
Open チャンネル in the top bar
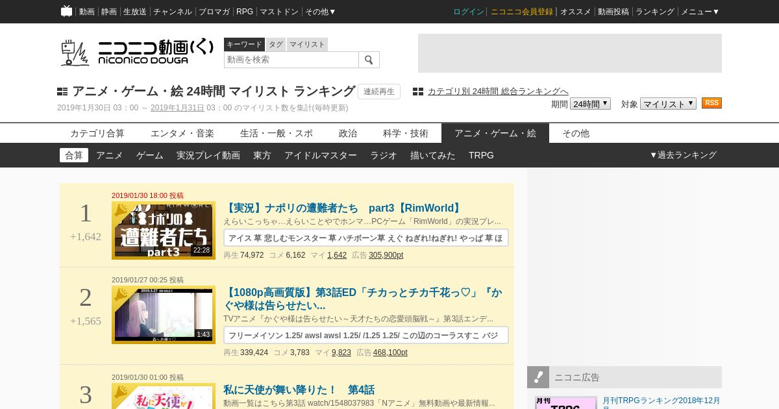pyautogui.click(x=173, y=12)
